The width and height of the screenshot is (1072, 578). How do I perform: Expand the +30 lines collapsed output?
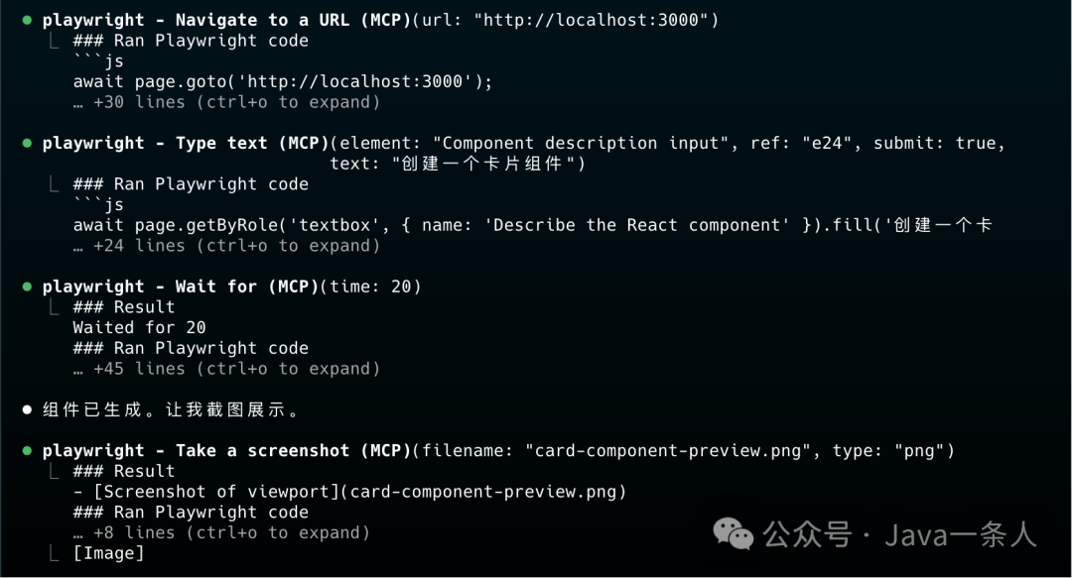coord(226,102)
